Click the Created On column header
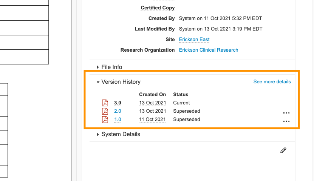This screenshot has height=181, width=314. click(152, 95)
